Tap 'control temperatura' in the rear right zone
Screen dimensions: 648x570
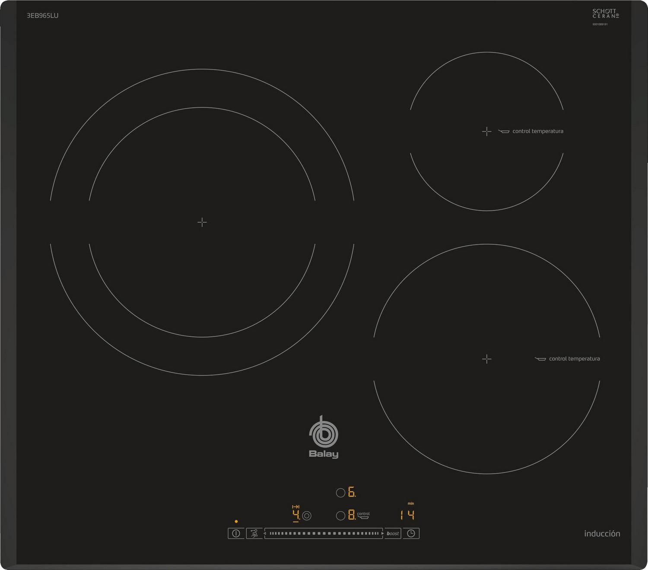click(538, 131)
